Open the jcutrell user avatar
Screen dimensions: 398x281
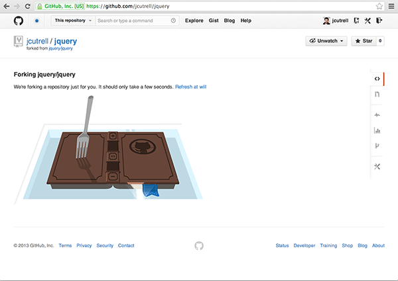click(326, 20)
